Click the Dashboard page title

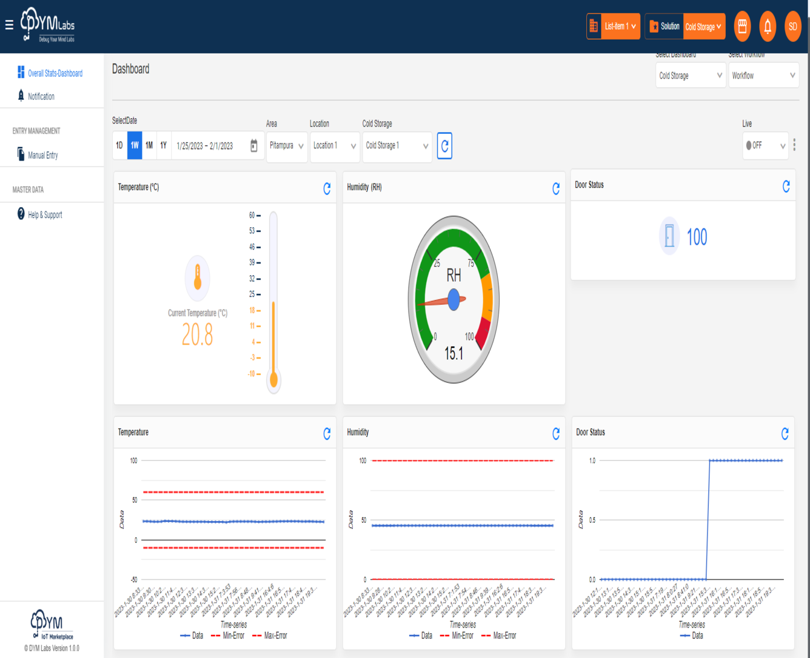coord(130,69)
